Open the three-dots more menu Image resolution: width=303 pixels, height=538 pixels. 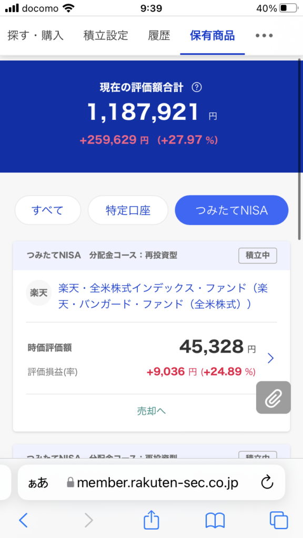264,36
